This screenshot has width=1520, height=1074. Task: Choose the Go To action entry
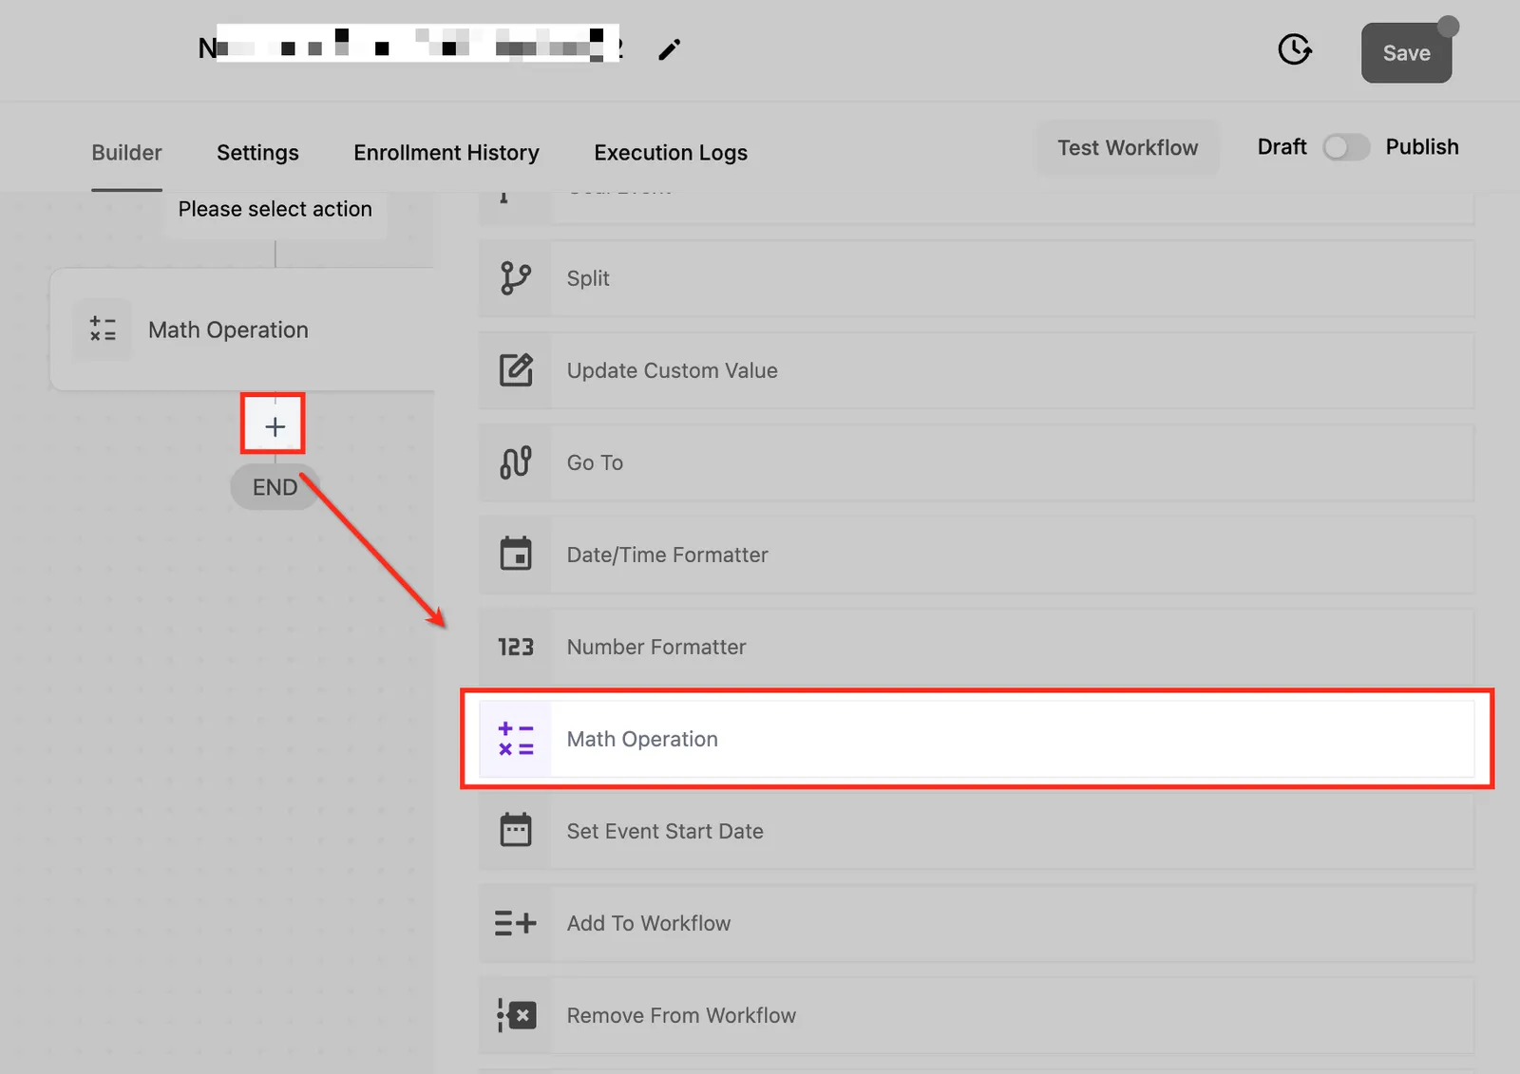click(977, 462)
